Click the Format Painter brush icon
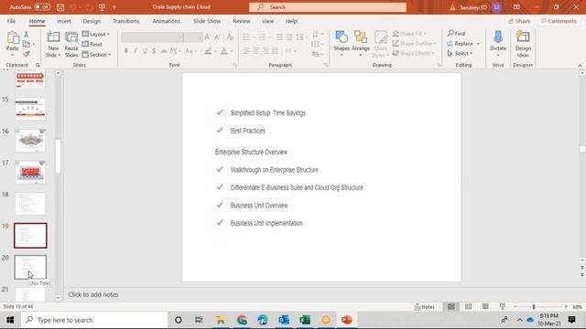 tap(27, 54)
